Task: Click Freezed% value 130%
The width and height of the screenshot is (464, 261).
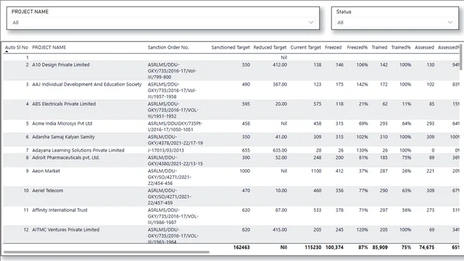Action: (x=362, y=150)
